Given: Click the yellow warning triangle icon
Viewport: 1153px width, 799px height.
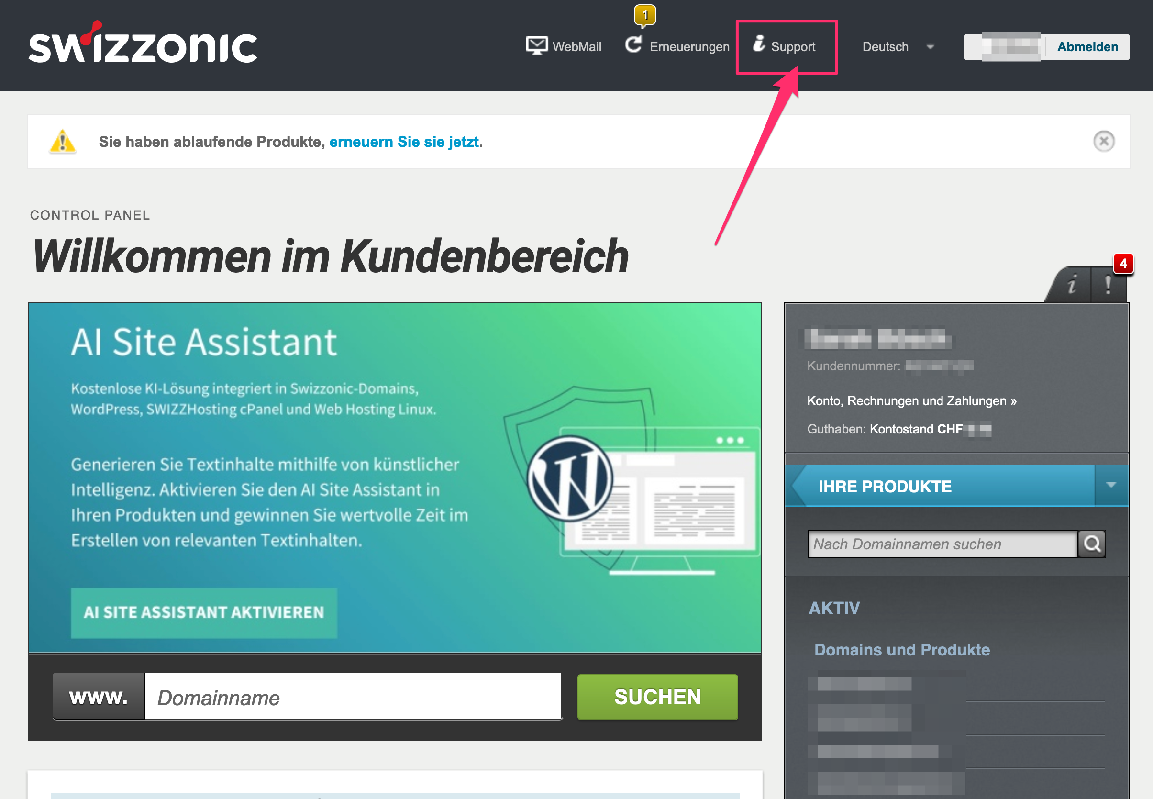Looking at the screenshot, I should click(x=63, y=141).
